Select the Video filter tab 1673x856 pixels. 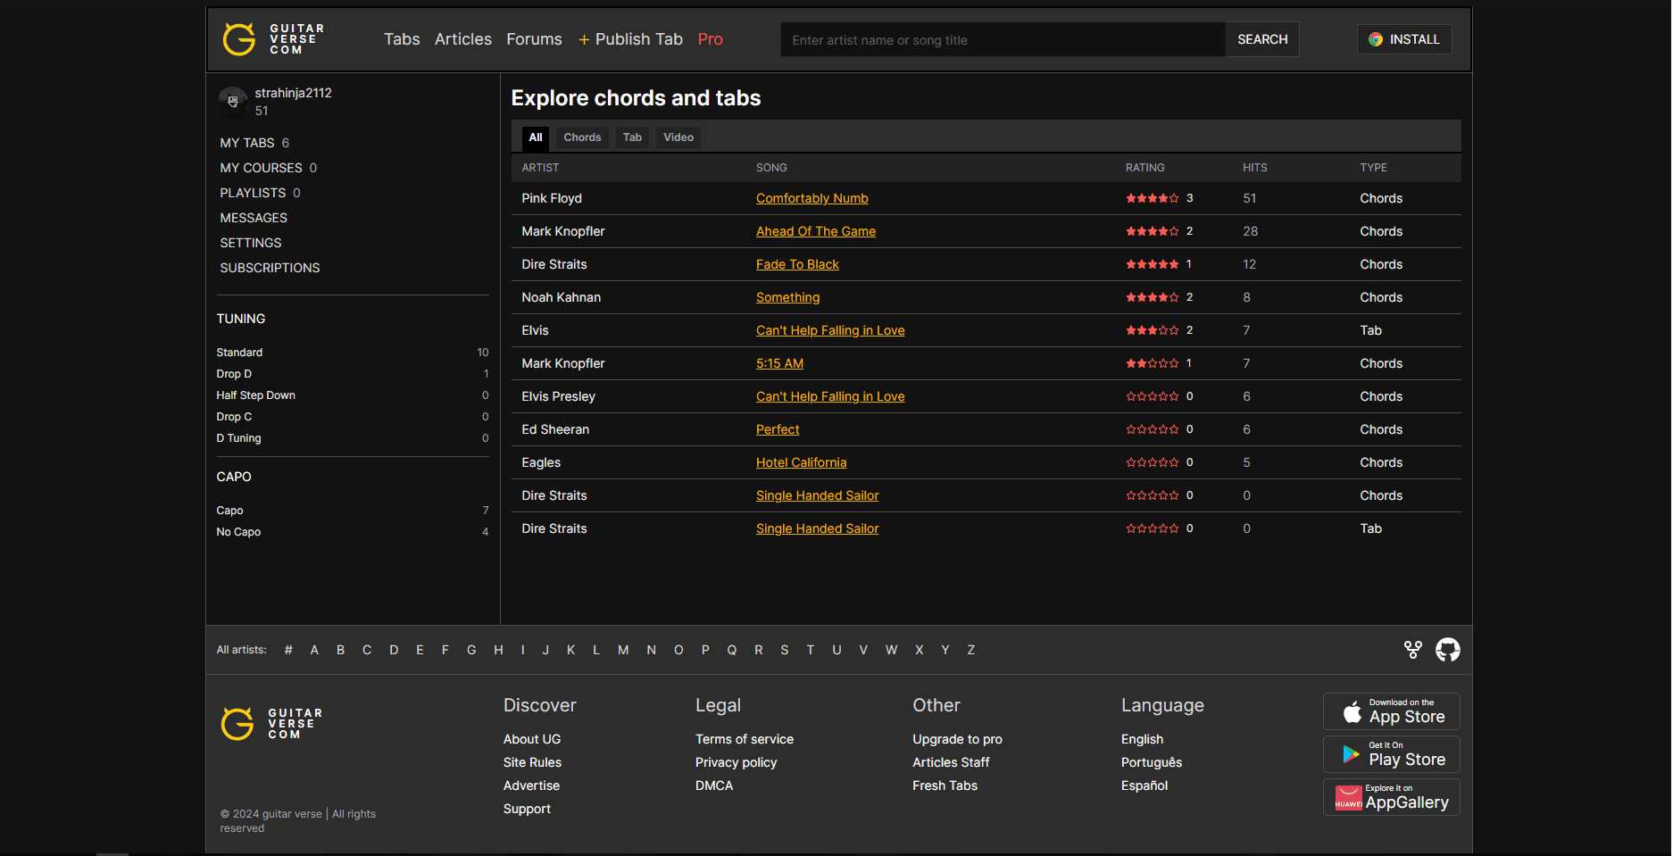678,137
